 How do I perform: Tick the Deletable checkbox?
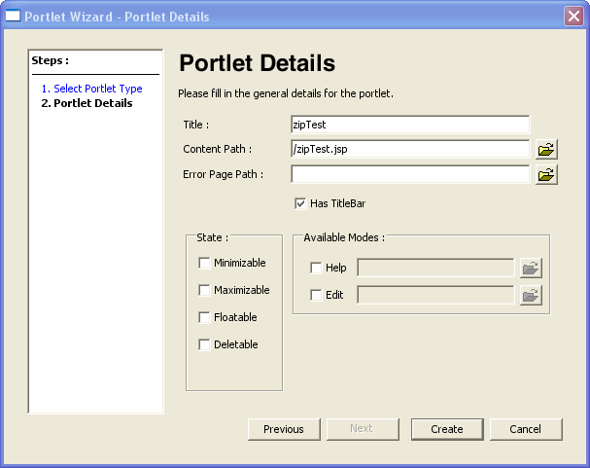(204, 344)
